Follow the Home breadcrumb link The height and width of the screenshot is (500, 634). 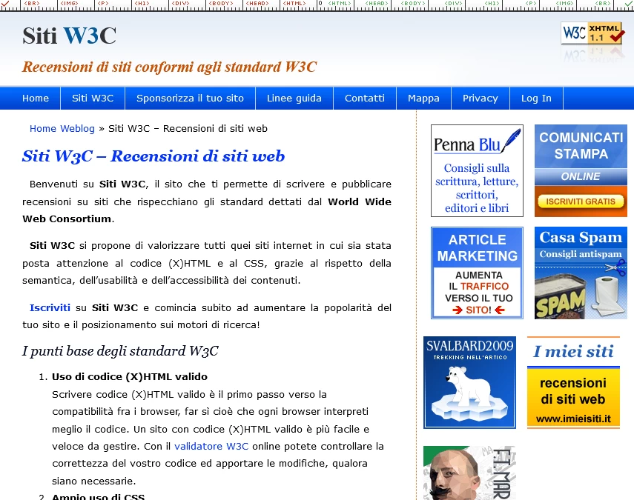(43, 128)
